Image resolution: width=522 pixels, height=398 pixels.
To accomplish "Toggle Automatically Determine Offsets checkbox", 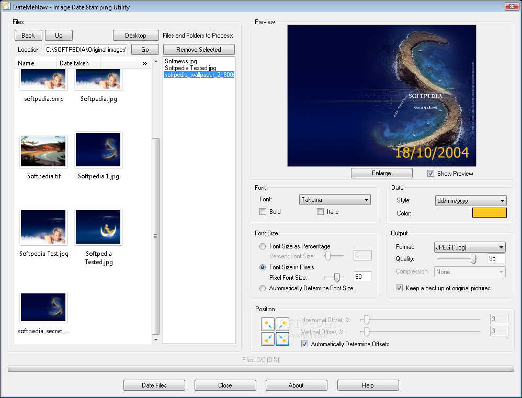I will [304, 344].
